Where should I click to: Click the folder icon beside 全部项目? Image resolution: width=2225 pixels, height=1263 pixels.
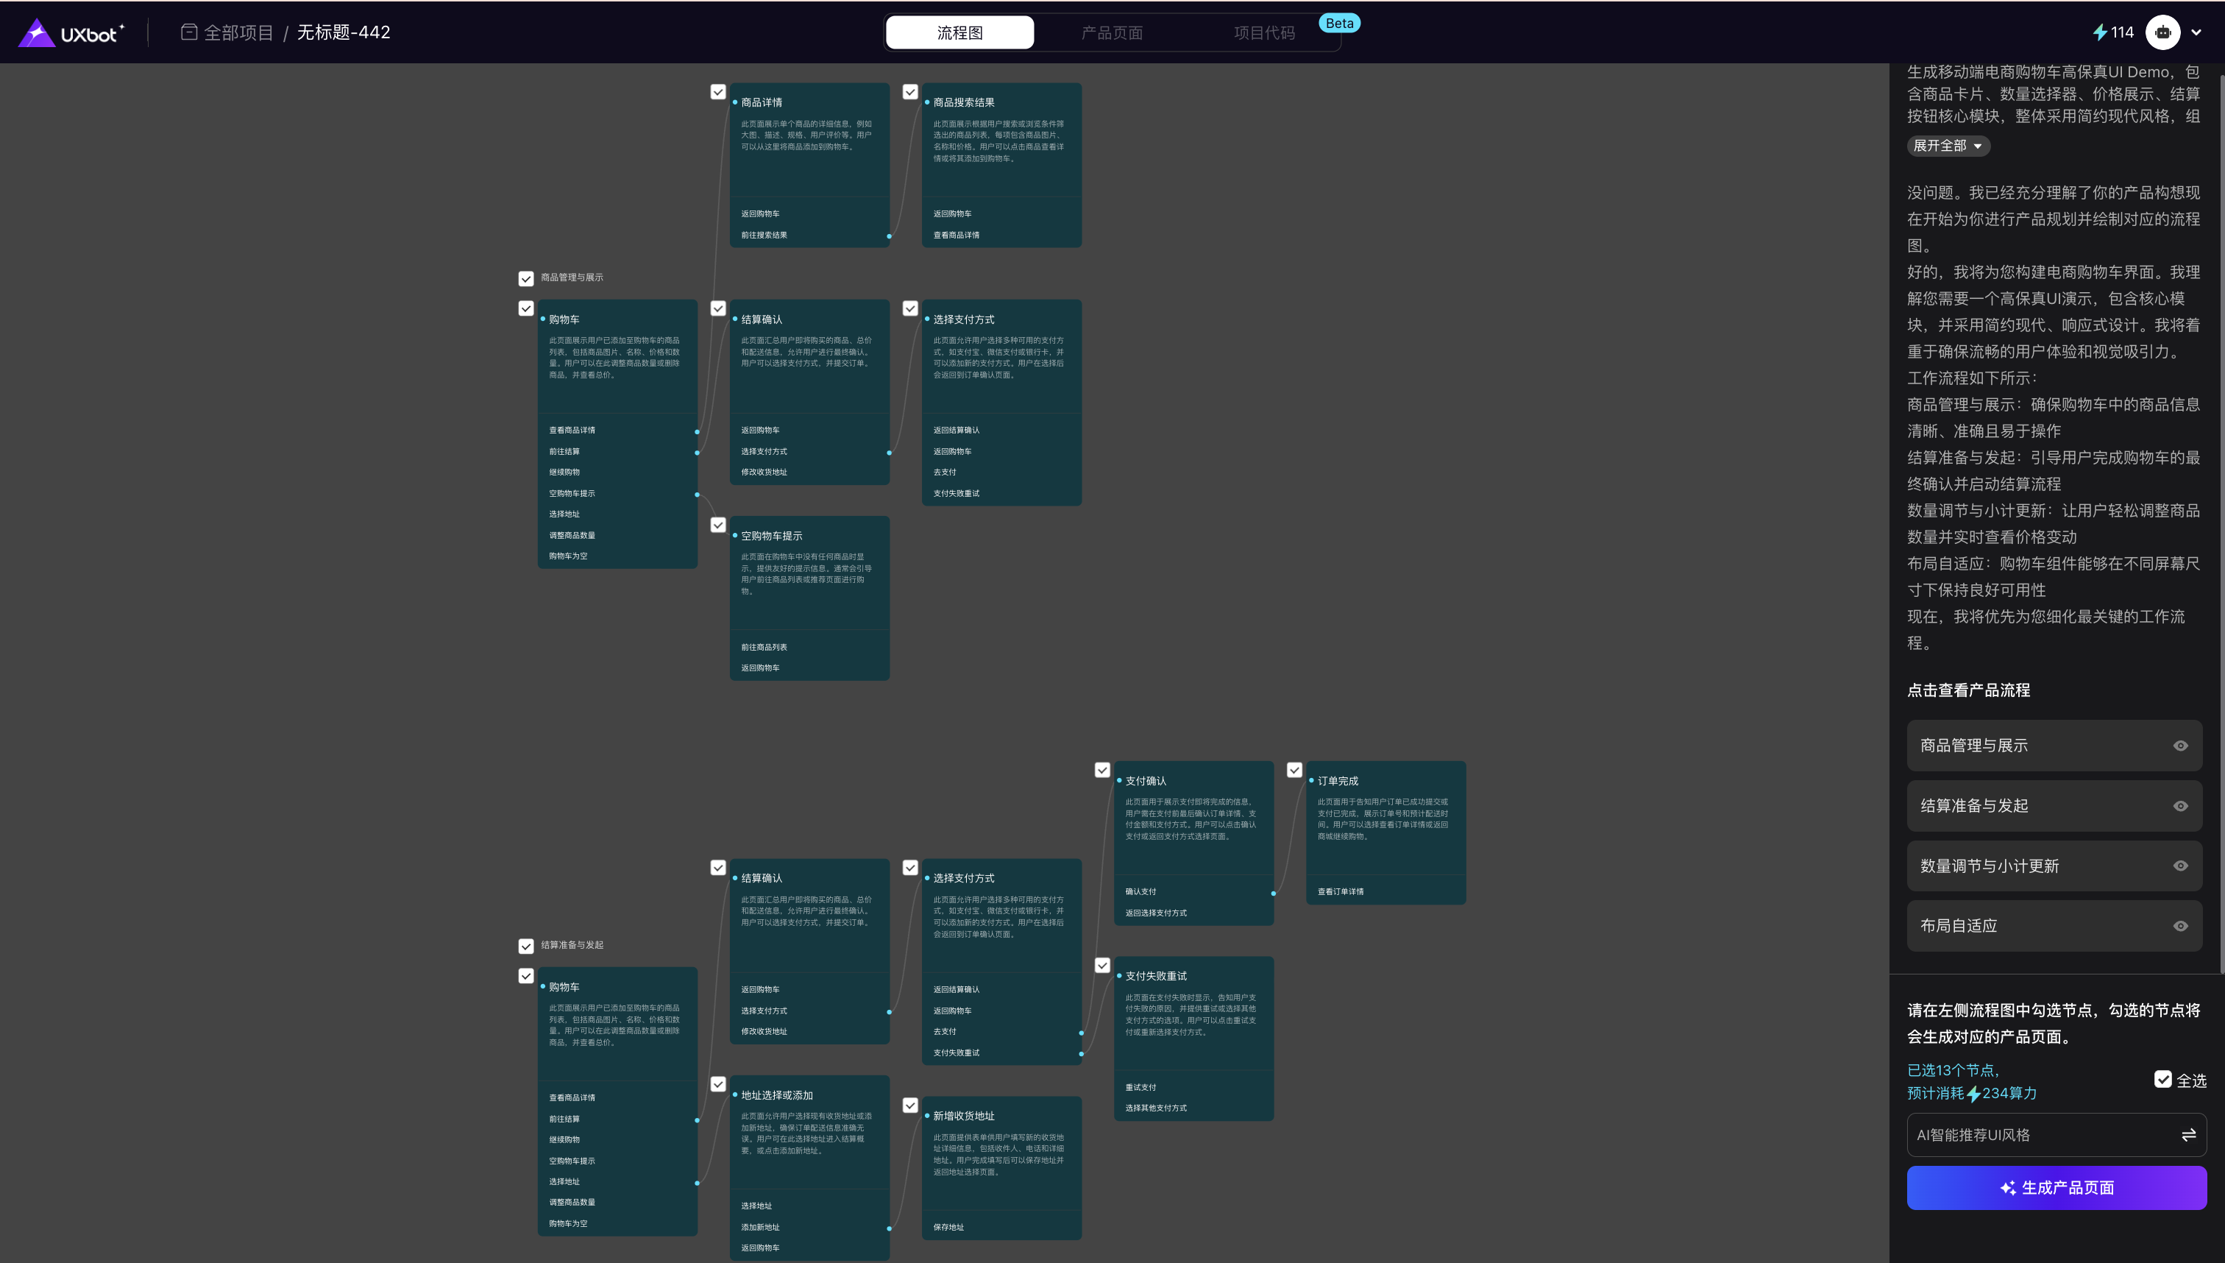189,32
